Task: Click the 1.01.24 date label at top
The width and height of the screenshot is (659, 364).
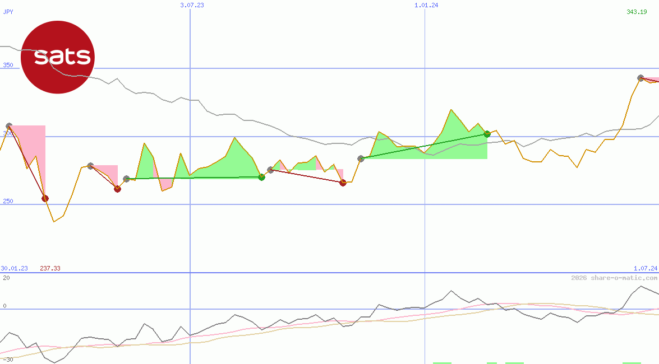Action: [426, 5]
